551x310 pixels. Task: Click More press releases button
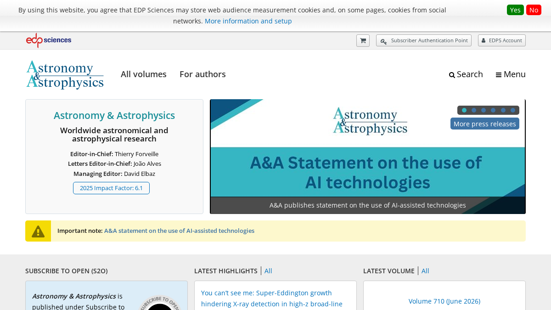[x=485, y=124]
